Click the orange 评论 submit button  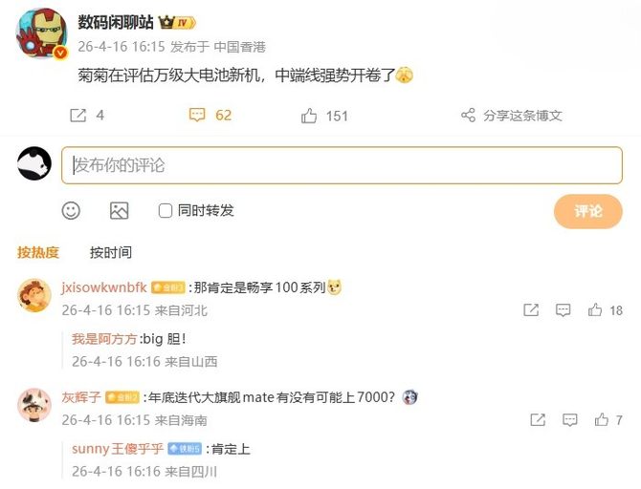coord(587,211)
